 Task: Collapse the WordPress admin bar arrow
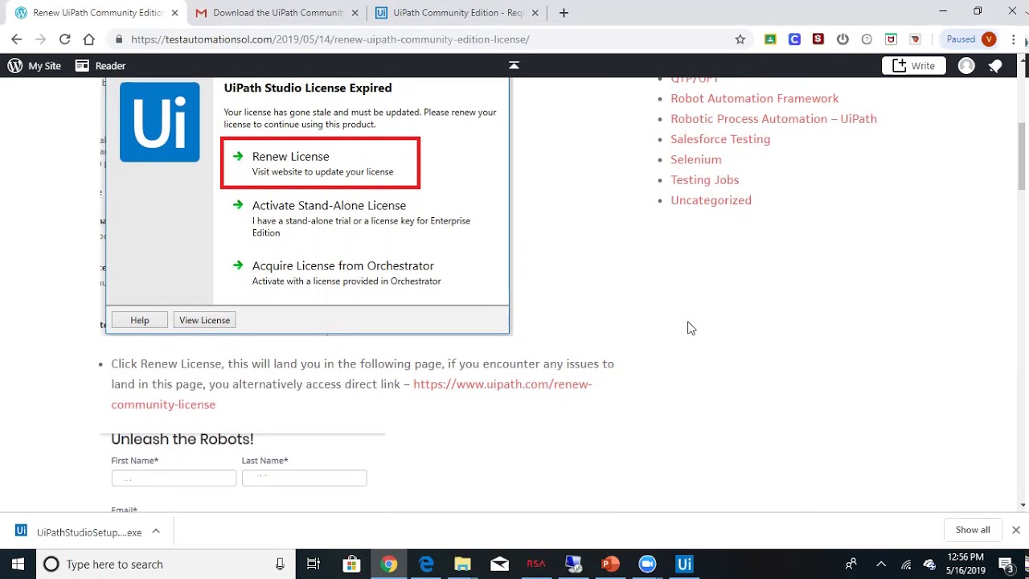pos(514,65)
